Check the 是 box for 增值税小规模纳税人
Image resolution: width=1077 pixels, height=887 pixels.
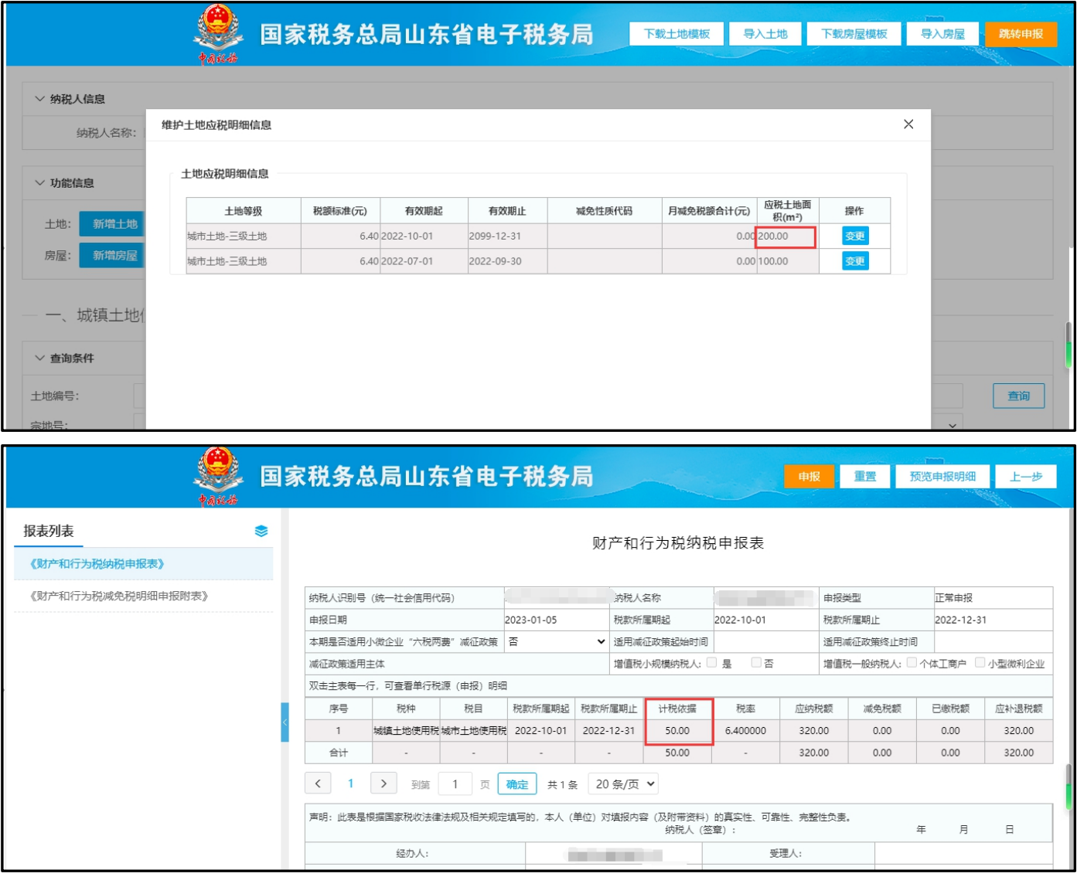click(x=712, y=663)
